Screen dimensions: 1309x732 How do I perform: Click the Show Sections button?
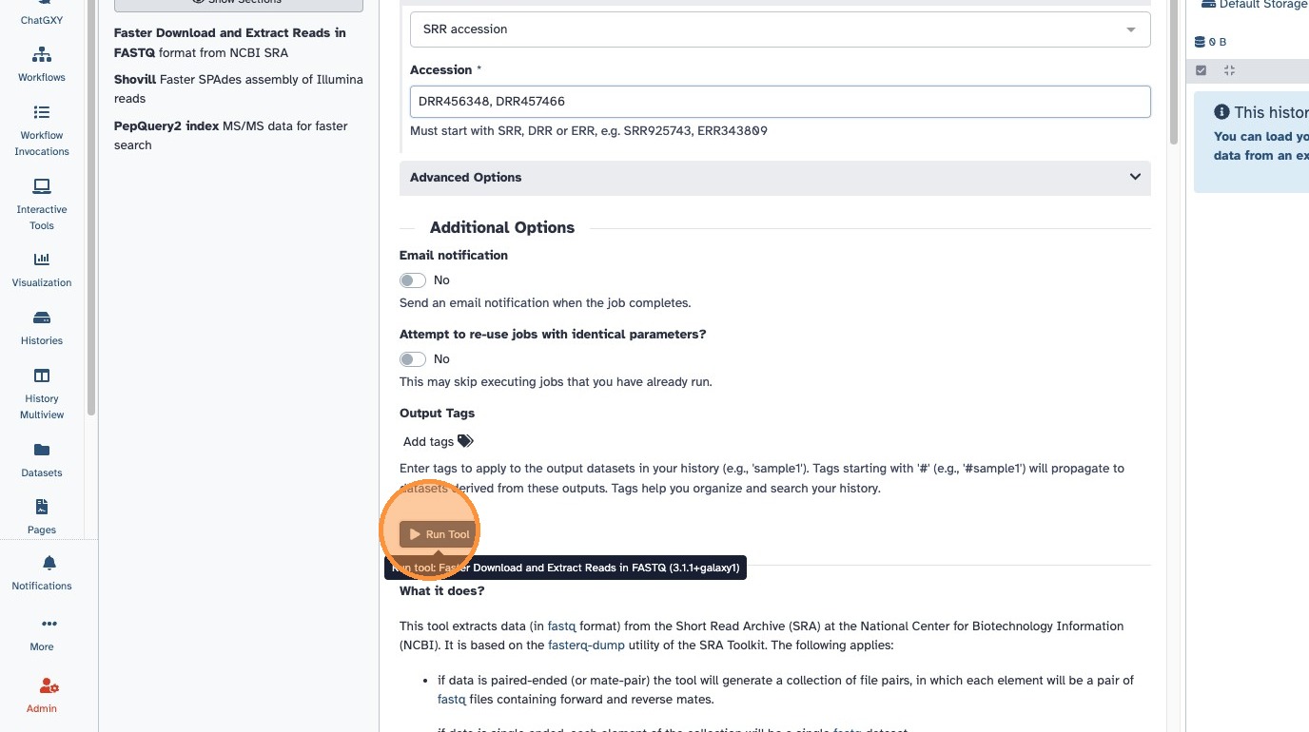[238, 3]
